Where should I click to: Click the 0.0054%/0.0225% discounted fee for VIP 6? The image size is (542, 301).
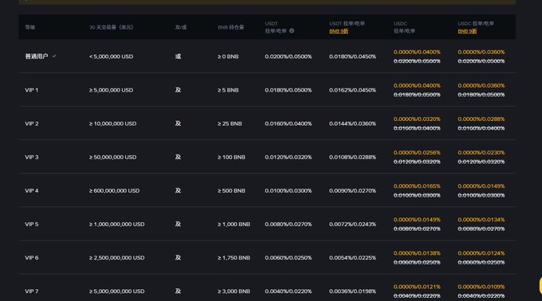pos(352,257)
